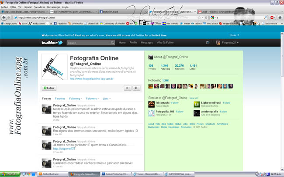Open Messages in Twitter navigation
This screenshot has width=284, height=177.
(x=147, y=42)
